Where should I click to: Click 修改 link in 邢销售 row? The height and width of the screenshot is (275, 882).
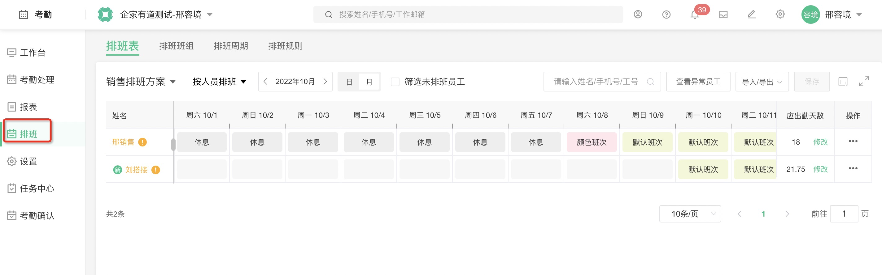[820, 142]
